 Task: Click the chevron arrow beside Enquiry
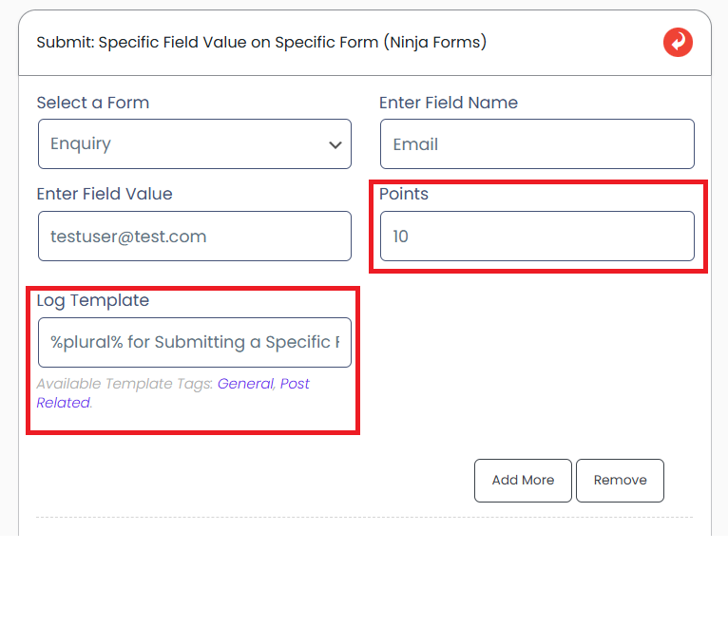(x=335, y=145)
